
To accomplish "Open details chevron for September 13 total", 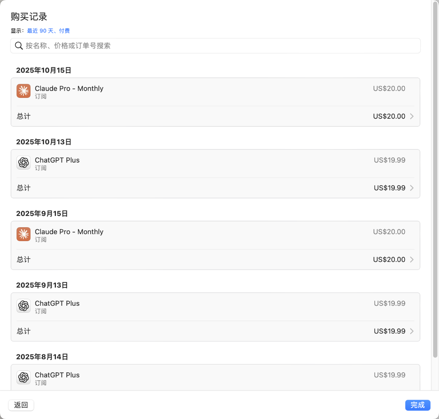I will [412, 331].
